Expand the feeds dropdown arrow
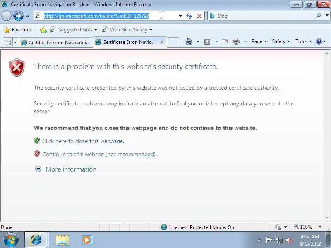This screenshot has height=248, width=331. (x=216, y=41)
